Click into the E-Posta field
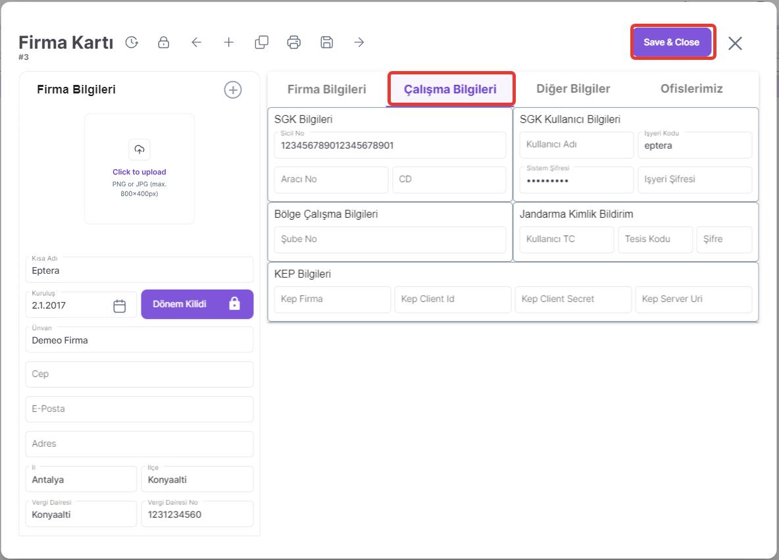 [139, 409]
